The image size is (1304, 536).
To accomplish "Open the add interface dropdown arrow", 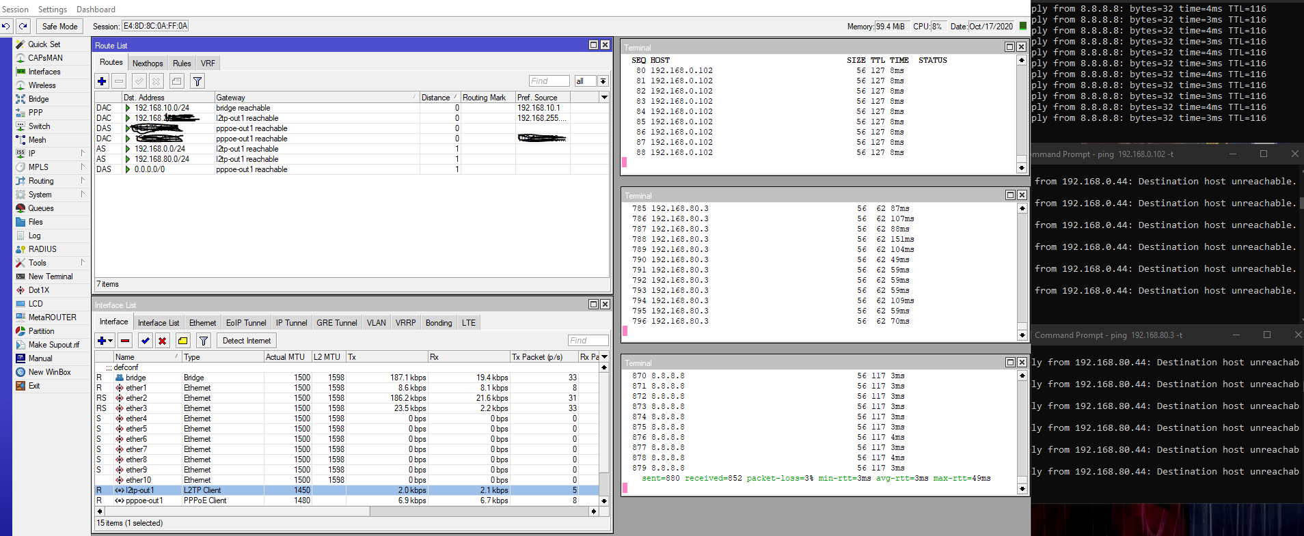I will (110, 341).
